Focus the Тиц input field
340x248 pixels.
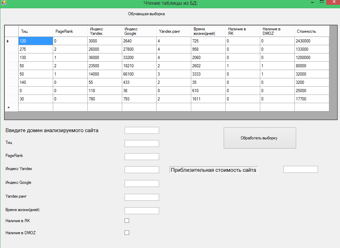tap(142, 143)
